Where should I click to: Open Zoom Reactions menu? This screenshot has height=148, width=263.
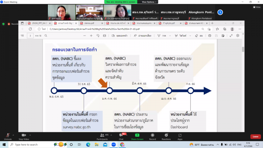tap(166, 136)
